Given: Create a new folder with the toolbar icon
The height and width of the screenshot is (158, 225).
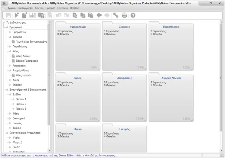Looking at the screenshot, I should click(x=17, y=15).
